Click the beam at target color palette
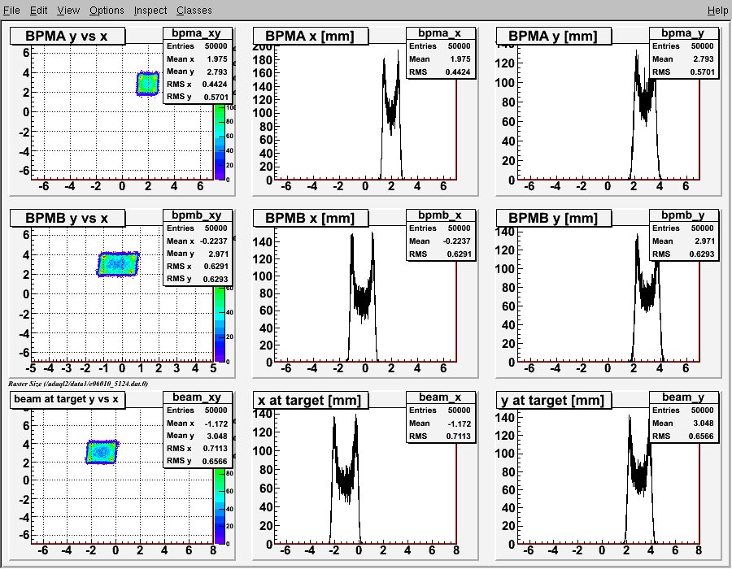Image resolution: width=732 pixels, height=569 pixels. 220,506
